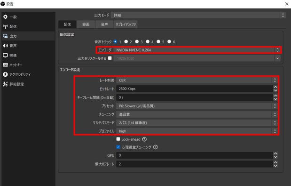This screenshot has width=291, height=186.
Task: Click the Look-ahead help question icon
Action: pos(144,139)
